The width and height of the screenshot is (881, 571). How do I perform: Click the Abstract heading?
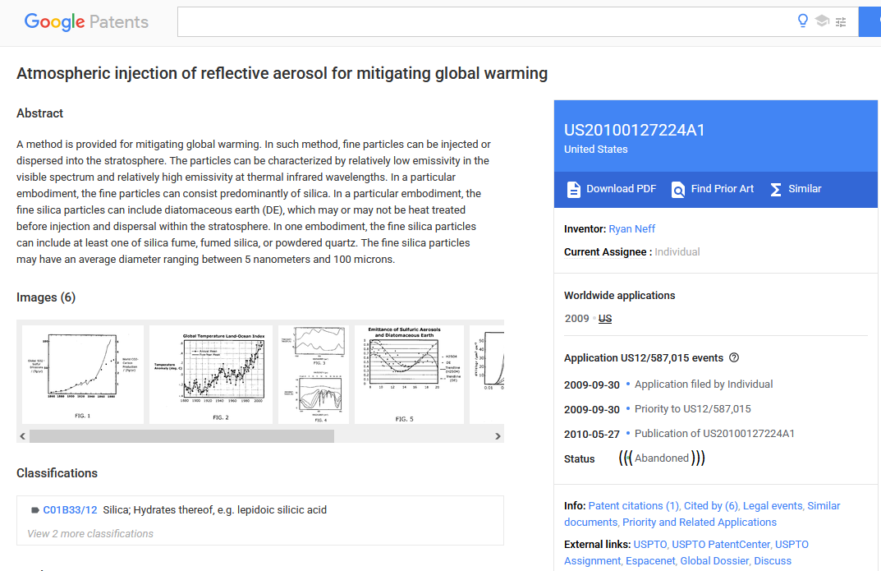[40, 113]
